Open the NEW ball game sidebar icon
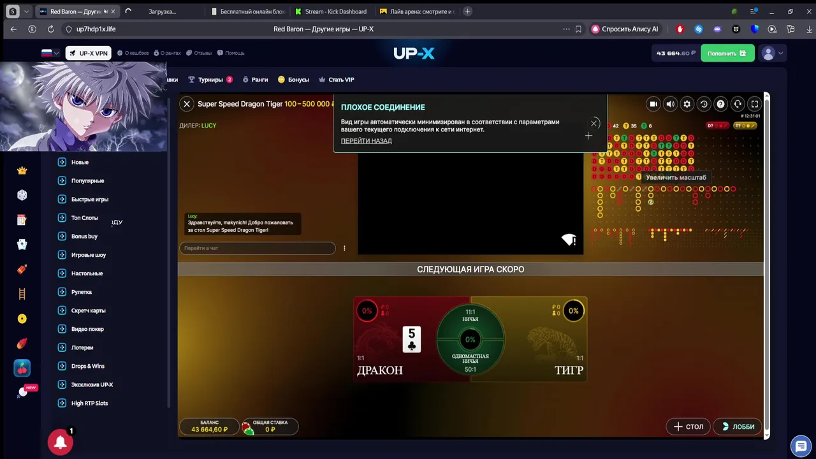 (24, 391)
